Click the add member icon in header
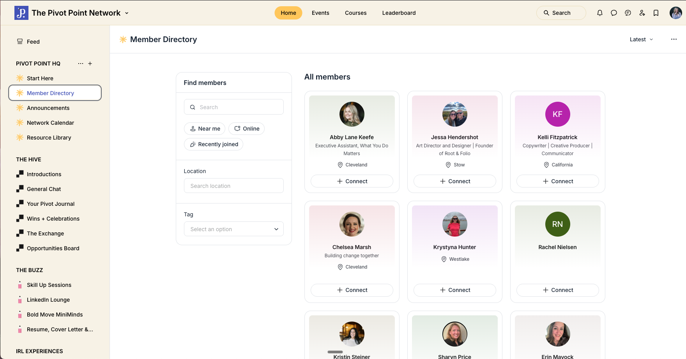686x359 pixels. pyautogui.click(x=642, y=13)
